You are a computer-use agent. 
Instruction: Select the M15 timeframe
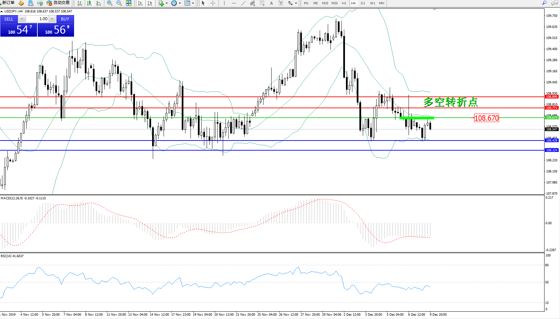[325, 3]
